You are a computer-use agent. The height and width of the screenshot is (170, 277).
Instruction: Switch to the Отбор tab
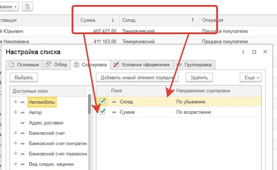tap(57, 65)
